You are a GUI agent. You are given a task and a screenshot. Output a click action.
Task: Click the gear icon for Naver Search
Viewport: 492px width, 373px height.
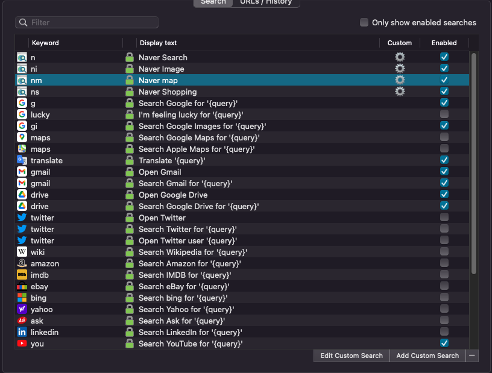click(400, 57)
